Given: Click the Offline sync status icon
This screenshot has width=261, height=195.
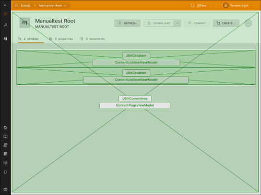Looking at the screenshot, I should tap(193, 6).
